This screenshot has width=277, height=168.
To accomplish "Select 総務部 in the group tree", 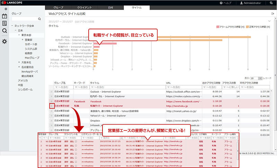I will (28, 53).
